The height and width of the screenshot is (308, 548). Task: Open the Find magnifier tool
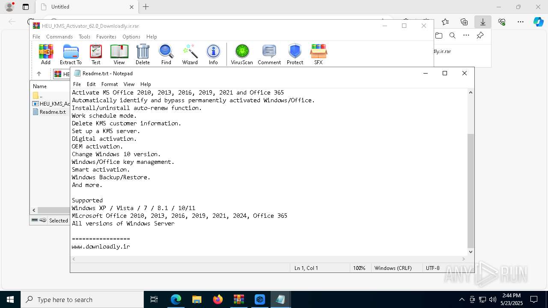(x=166, y=54)
